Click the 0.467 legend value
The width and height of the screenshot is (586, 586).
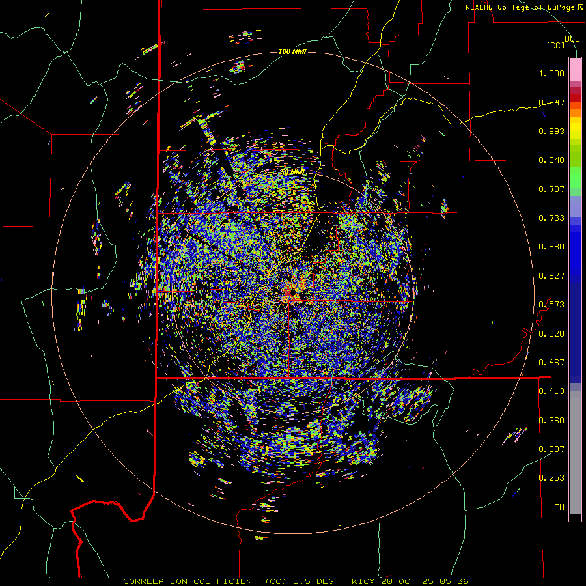click(x=551, y=363)
